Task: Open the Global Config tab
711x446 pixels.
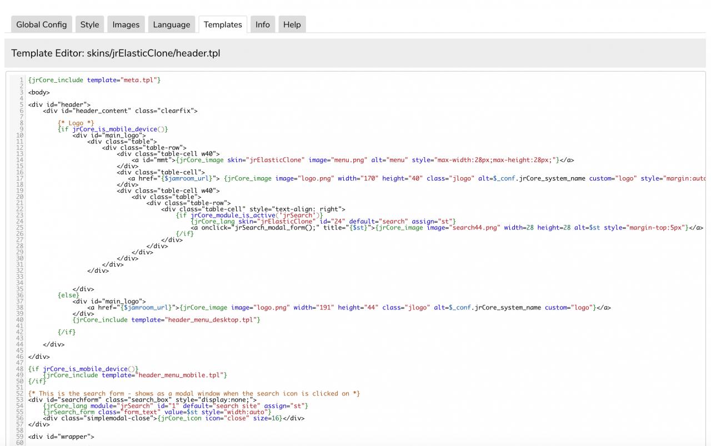Action: [x=41, y=24]
